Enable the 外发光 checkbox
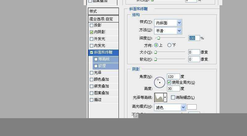 (91, 39)
